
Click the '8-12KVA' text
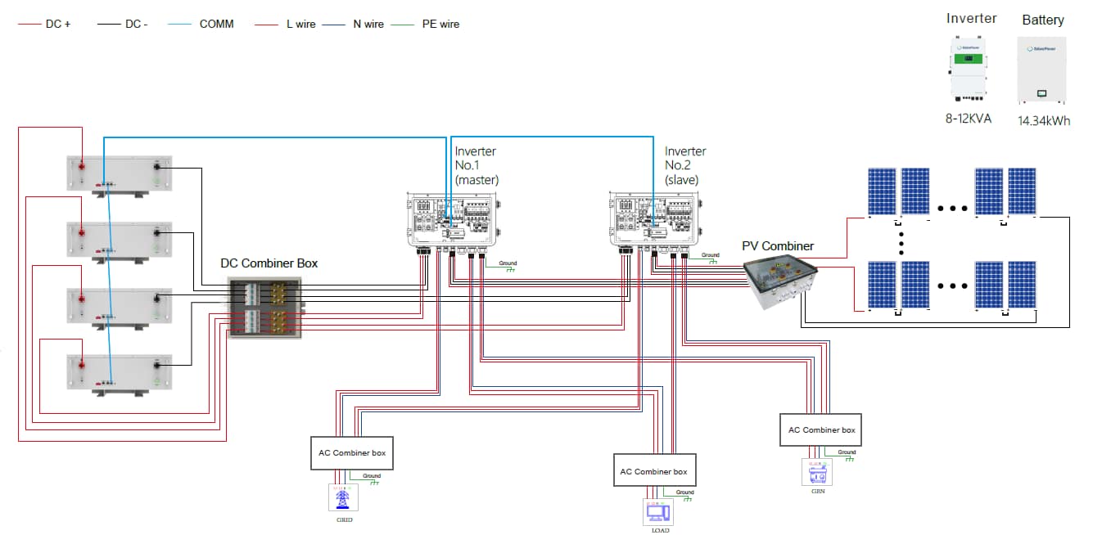click(969, 119)
